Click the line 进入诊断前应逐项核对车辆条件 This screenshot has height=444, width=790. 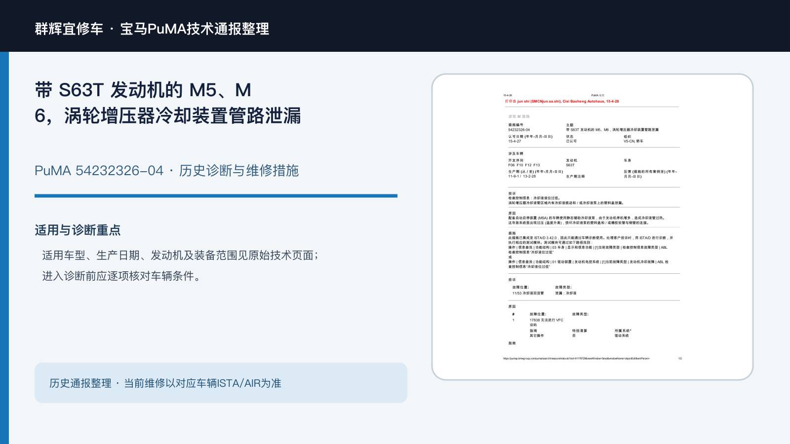122,276
